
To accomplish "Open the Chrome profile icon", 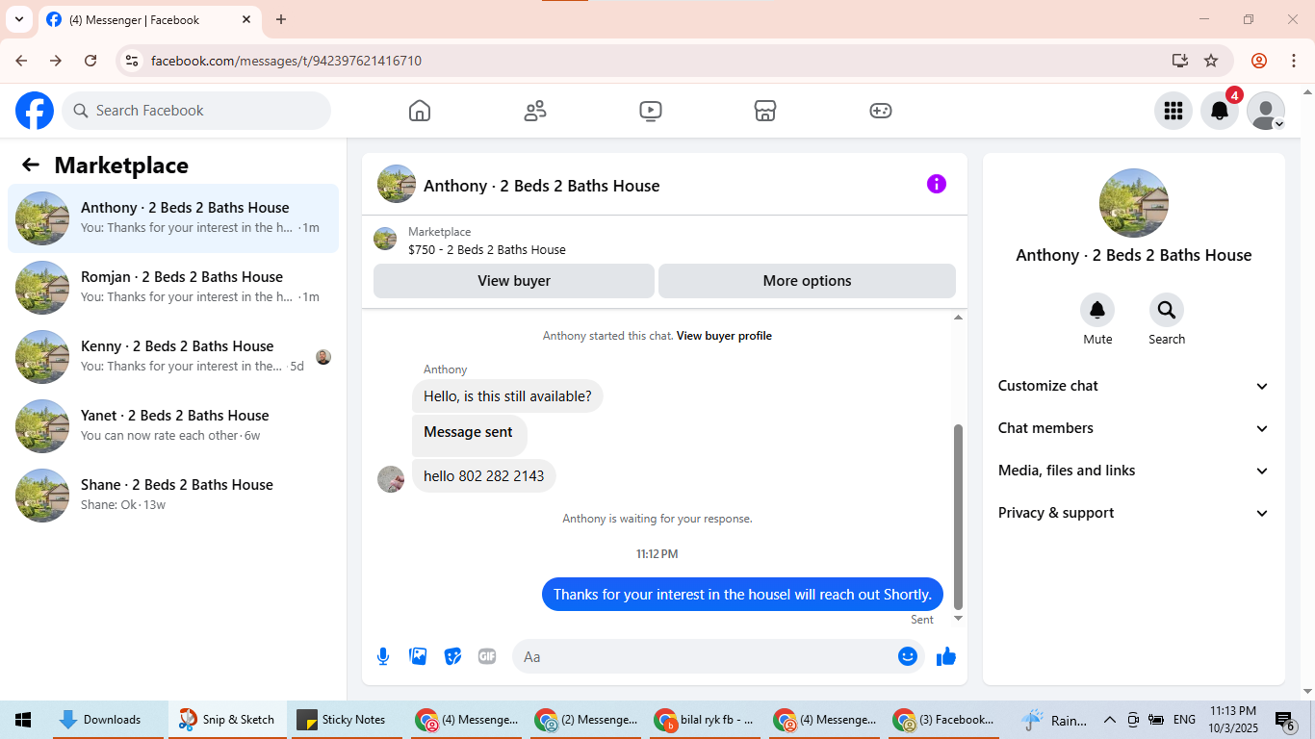I will point(1259,61).
